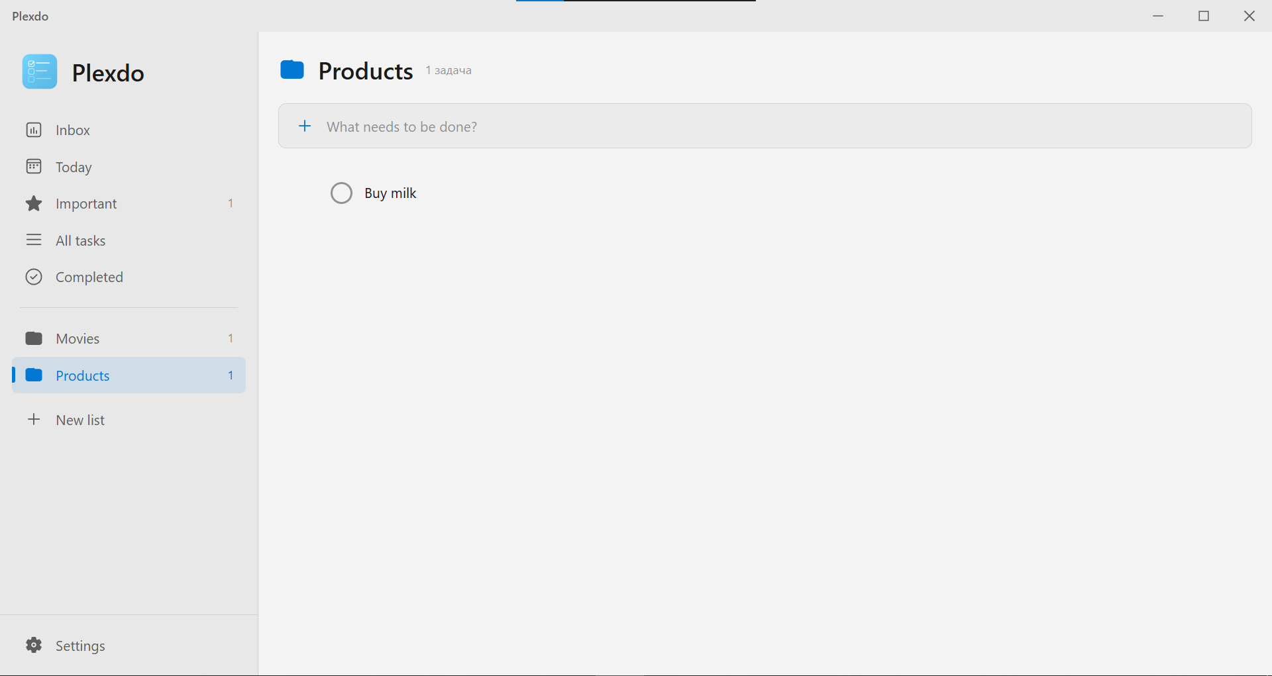Screen dimensions: 1272x676
Task: Click the Important star icon
Action: click(x=34, y=203)
